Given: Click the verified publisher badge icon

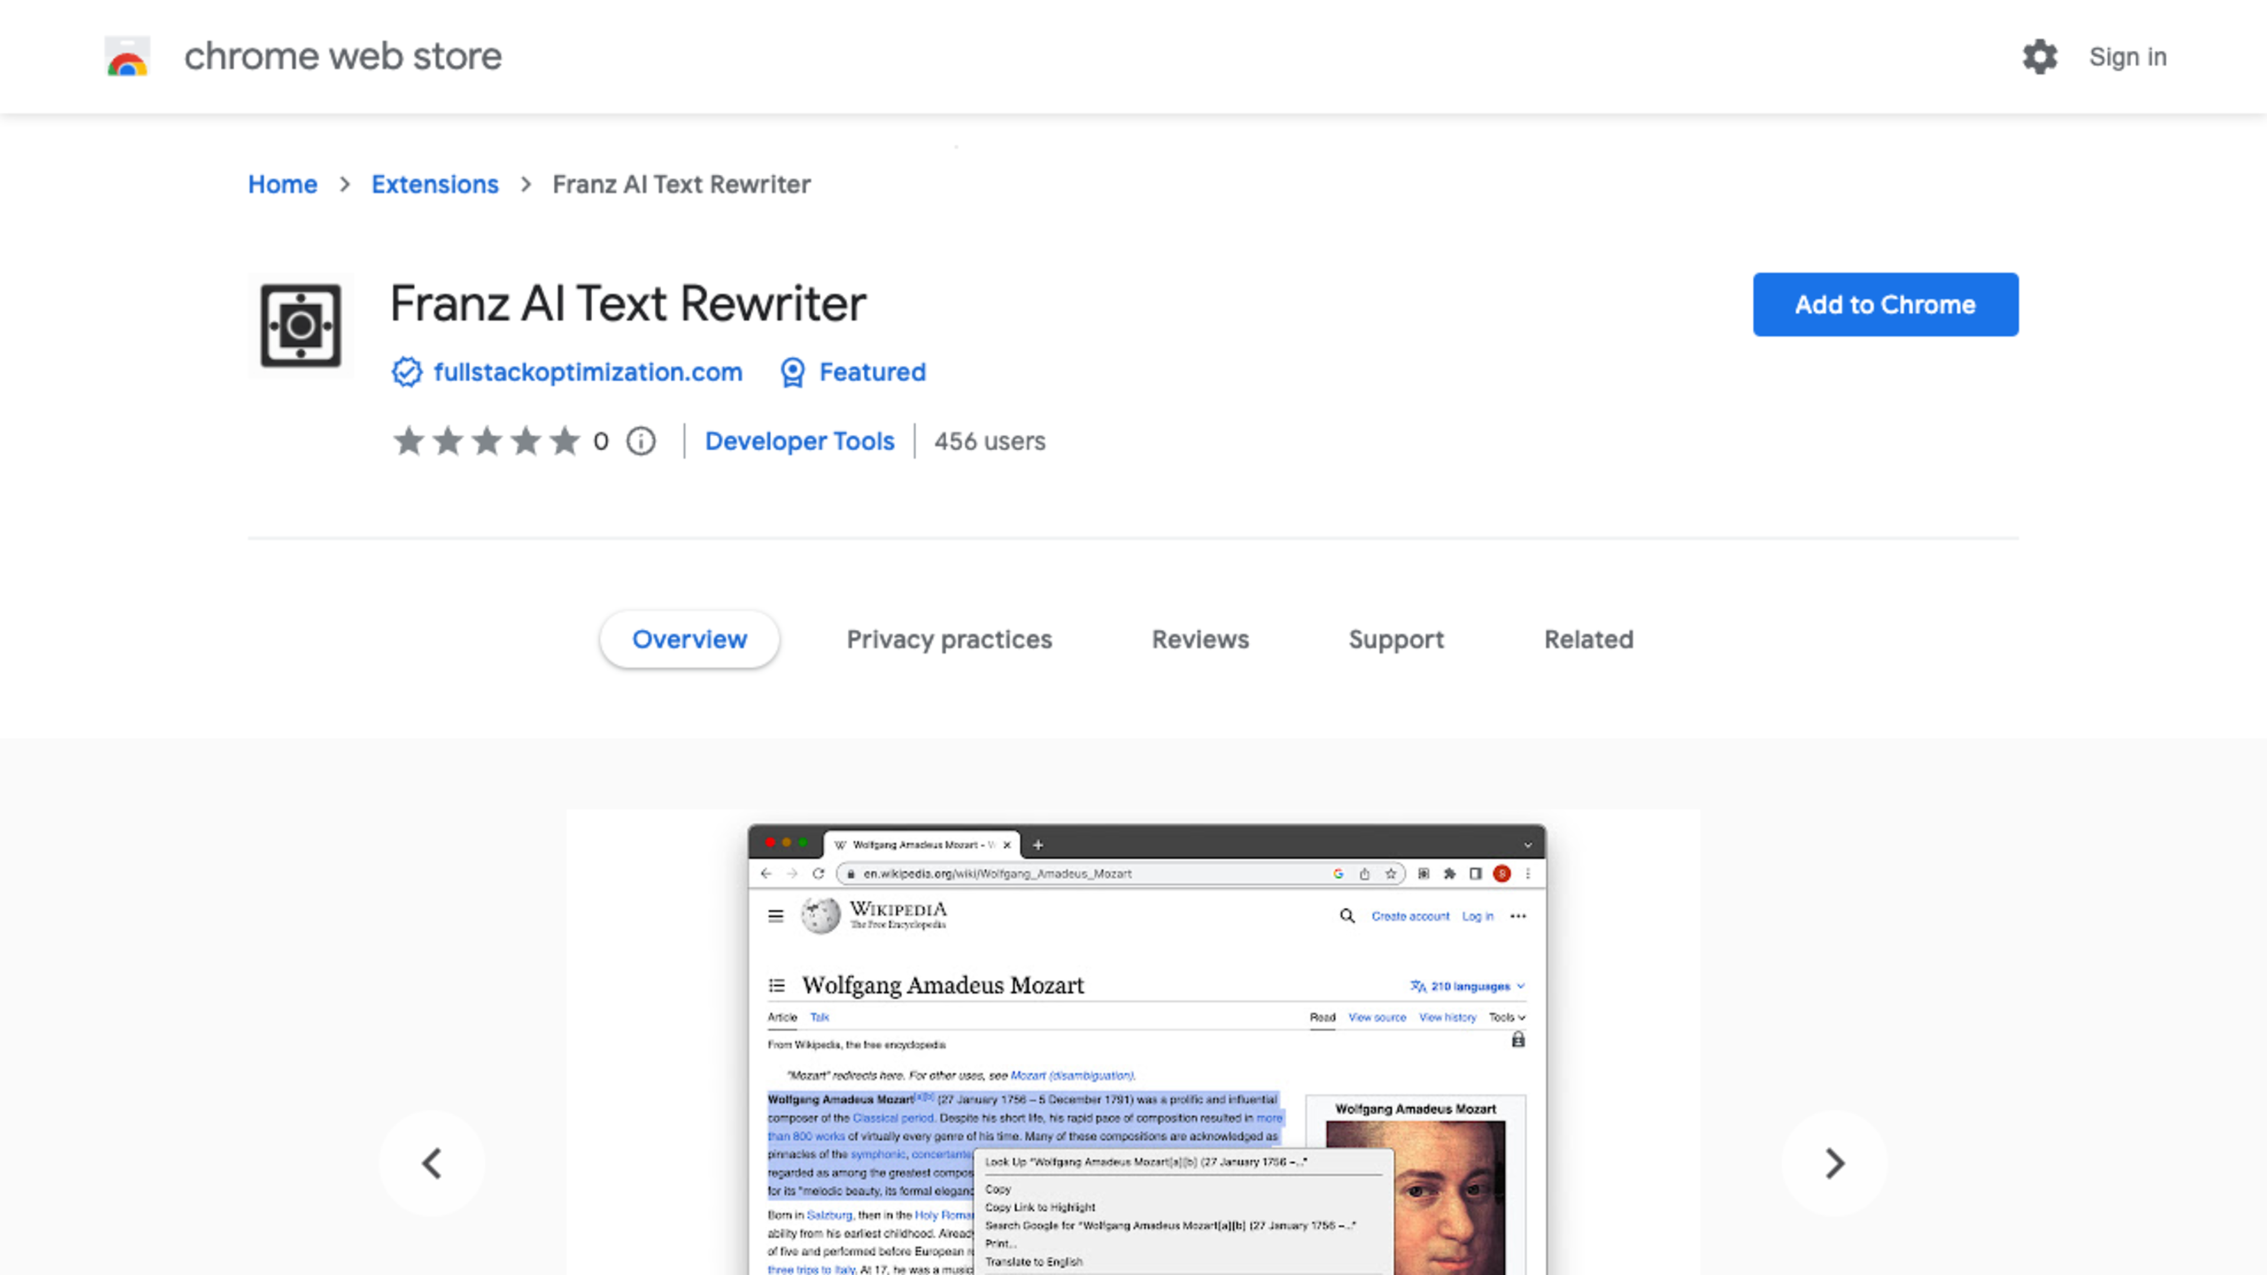Looking at the screenshot, I should (407, 372).
